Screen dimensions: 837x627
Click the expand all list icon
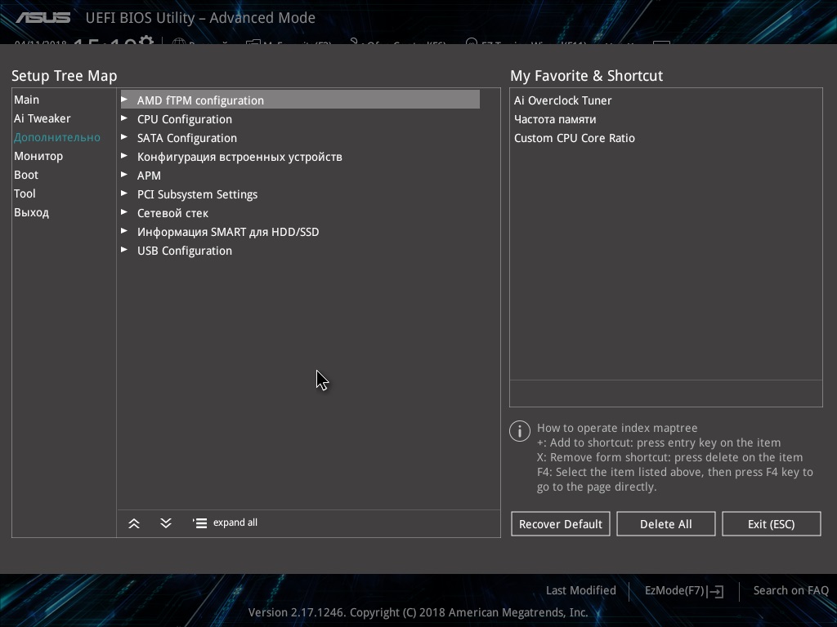click(199, 523)
